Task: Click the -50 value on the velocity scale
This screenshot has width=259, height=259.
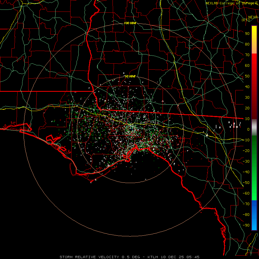Action: pos(246,183)
